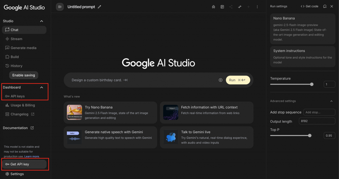Click the Enable saving button
Viewport: 339px width, 179px height.
coord(24,75)
